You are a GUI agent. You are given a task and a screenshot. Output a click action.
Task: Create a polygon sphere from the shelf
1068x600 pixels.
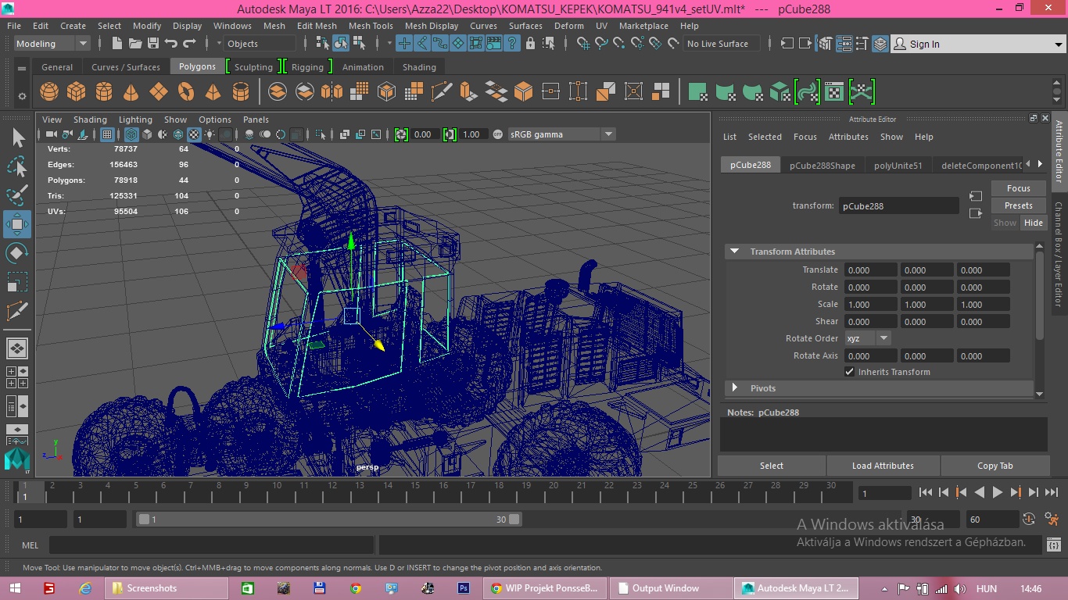coord(49,92)
